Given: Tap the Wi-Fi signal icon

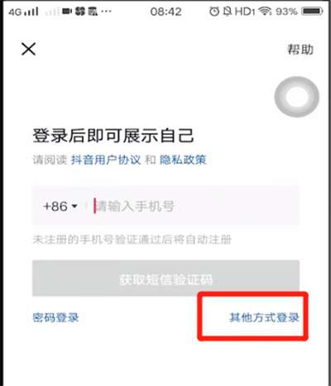Looking at the screenshot, I should pos(265,12).
